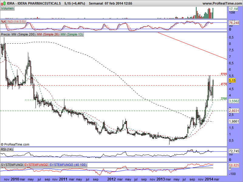This screenshot has width=243, height=182.
Task: Click the SYSTEMFUNGI2 indicator label
Action: tap(36, 165)
